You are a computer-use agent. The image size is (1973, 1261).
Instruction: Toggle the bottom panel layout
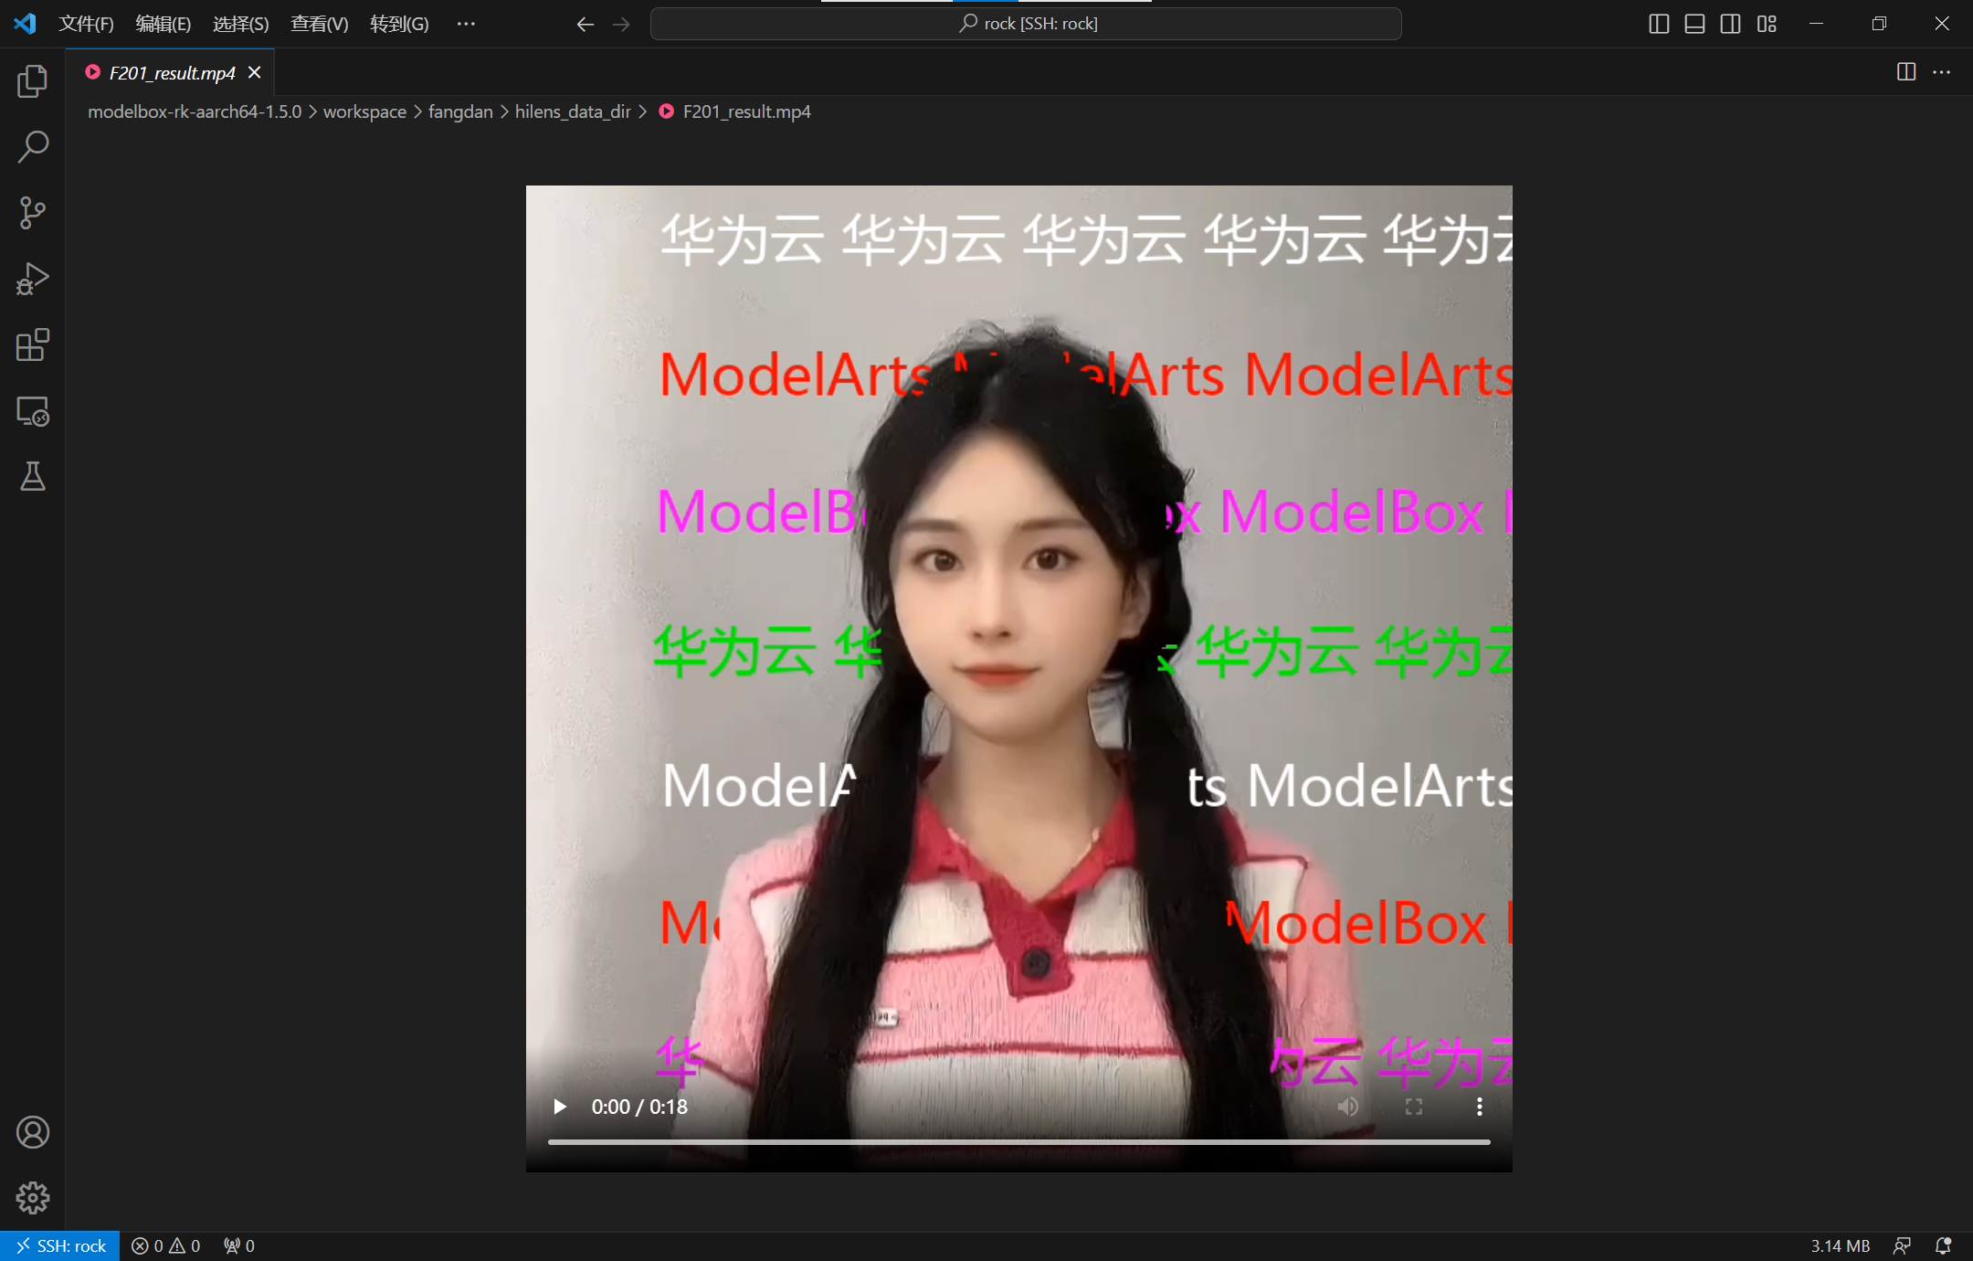(x=1694, y=24)
